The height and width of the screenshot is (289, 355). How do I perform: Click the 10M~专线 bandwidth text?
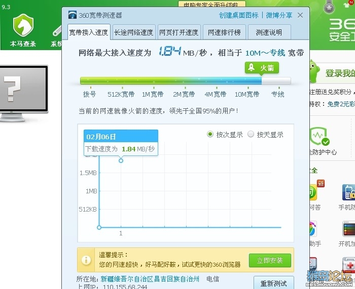[x=265, y=53]
